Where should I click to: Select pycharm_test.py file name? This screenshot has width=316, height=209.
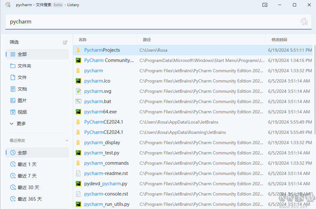coord(102,152)
